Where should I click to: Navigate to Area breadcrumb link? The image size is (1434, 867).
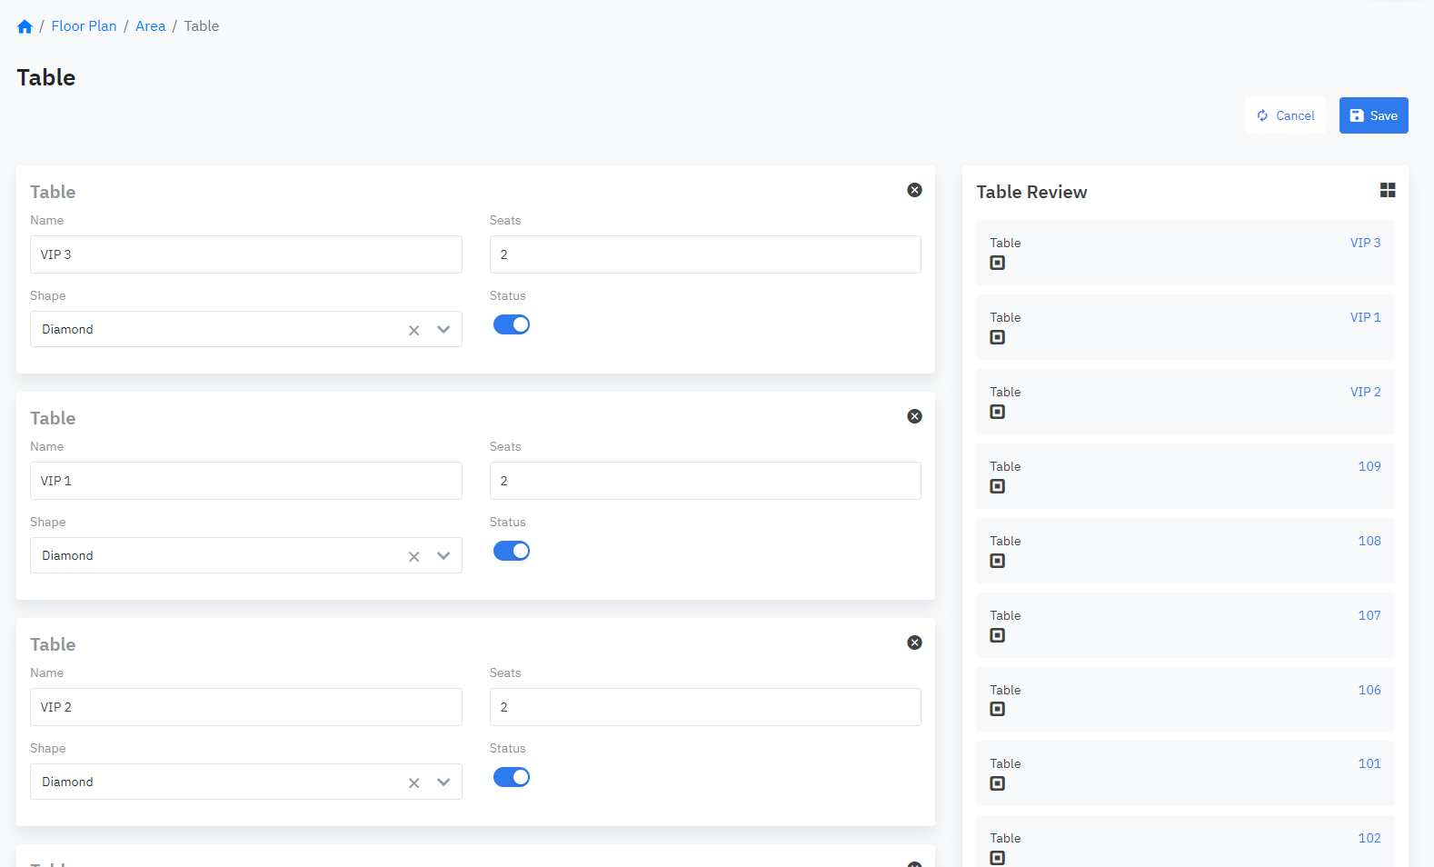(150, 26)
